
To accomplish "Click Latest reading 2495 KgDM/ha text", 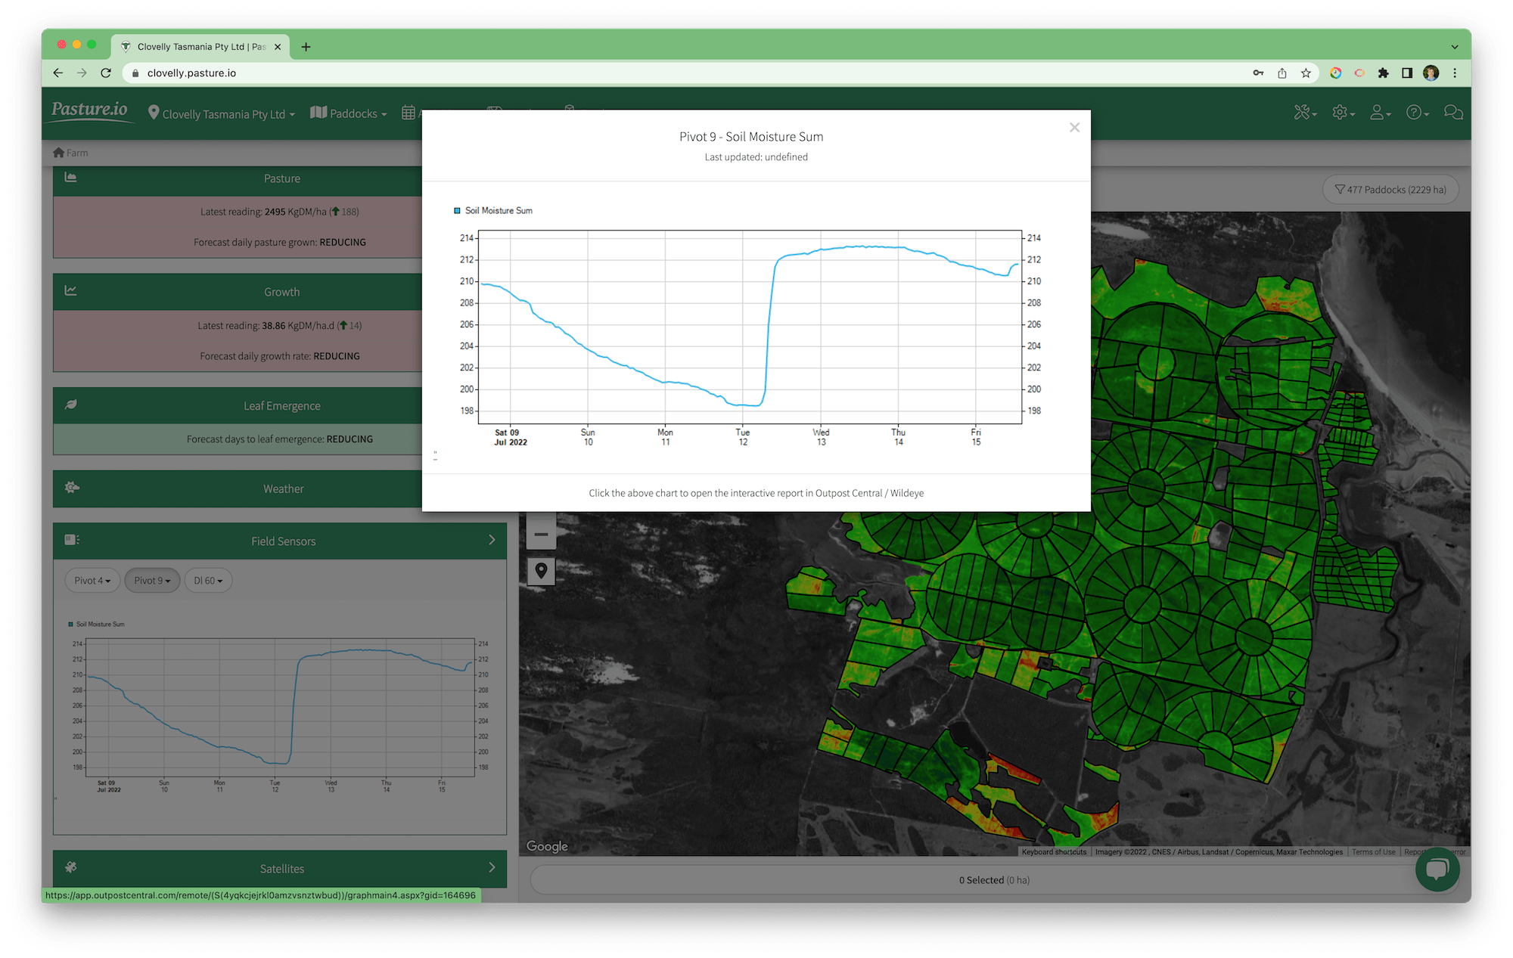I will (x=279, y=212).
